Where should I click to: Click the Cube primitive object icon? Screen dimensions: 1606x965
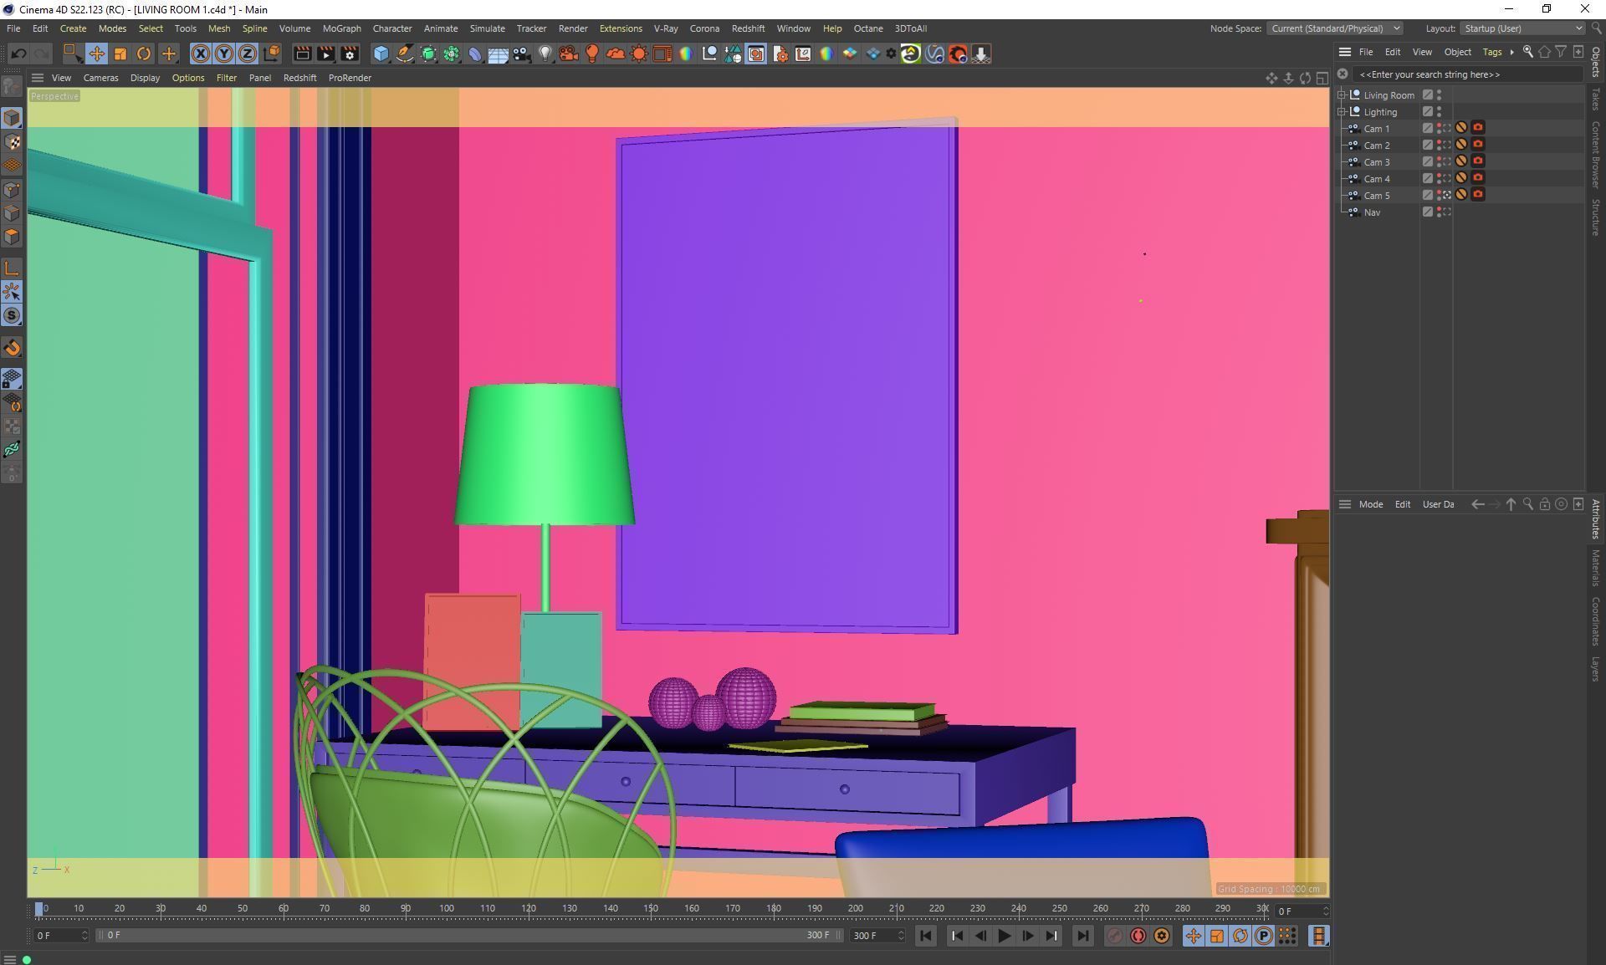pyautogui.click(x=381, y=54)
